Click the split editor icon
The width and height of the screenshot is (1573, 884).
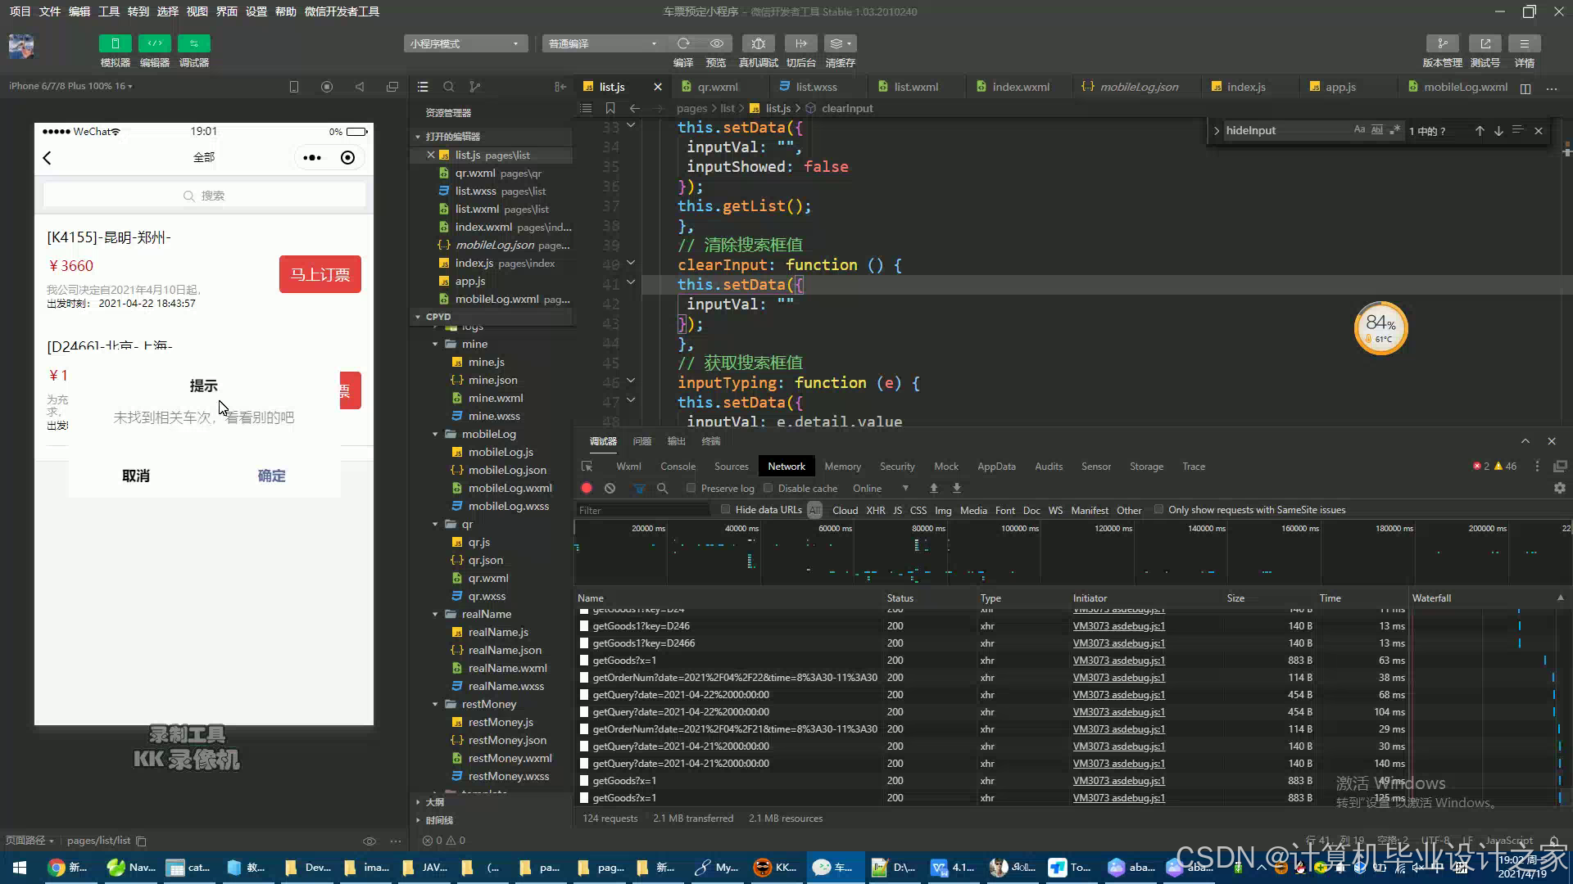tap(1525, 88)
